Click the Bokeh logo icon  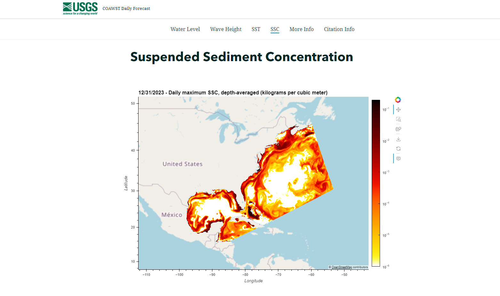[398, 100]
